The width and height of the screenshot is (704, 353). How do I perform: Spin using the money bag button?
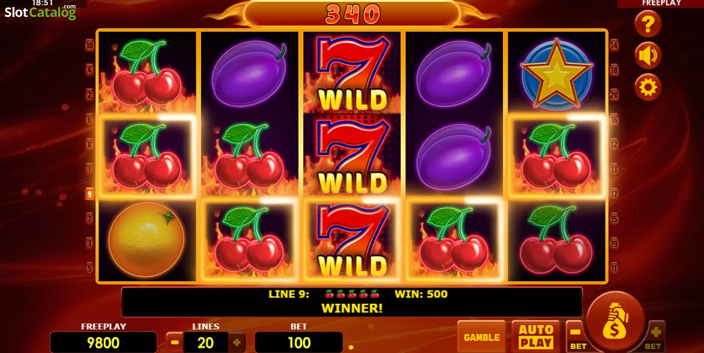(615, 320)
